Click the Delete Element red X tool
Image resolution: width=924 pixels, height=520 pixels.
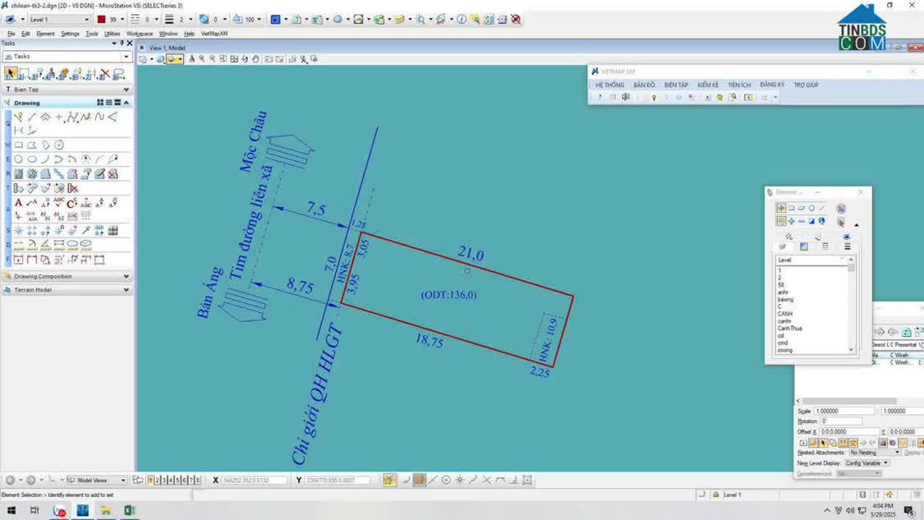click(x=104, y=74)
